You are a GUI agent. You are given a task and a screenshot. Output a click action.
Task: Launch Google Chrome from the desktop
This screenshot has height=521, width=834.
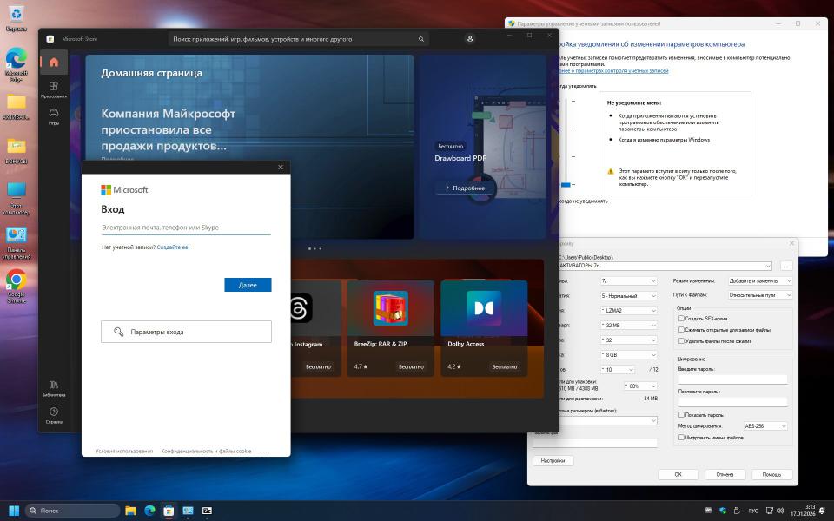tap(16, 280)
